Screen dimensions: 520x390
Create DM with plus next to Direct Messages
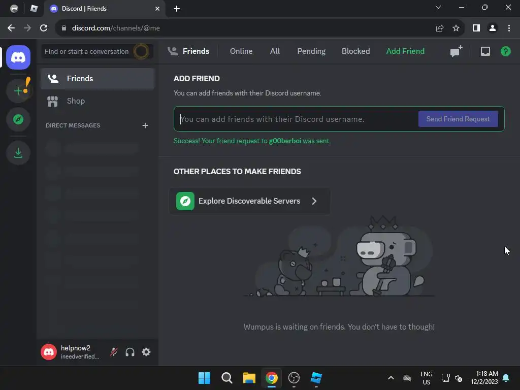145,125
